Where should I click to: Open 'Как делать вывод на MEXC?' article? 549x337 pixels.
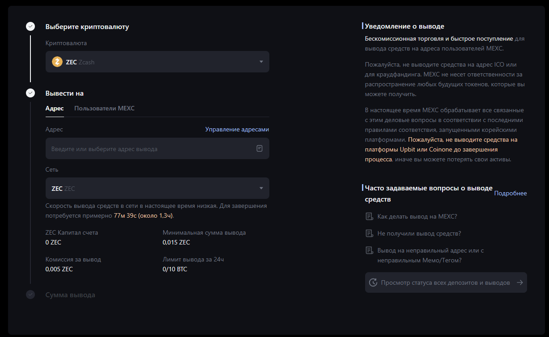[x=417, y=217]
